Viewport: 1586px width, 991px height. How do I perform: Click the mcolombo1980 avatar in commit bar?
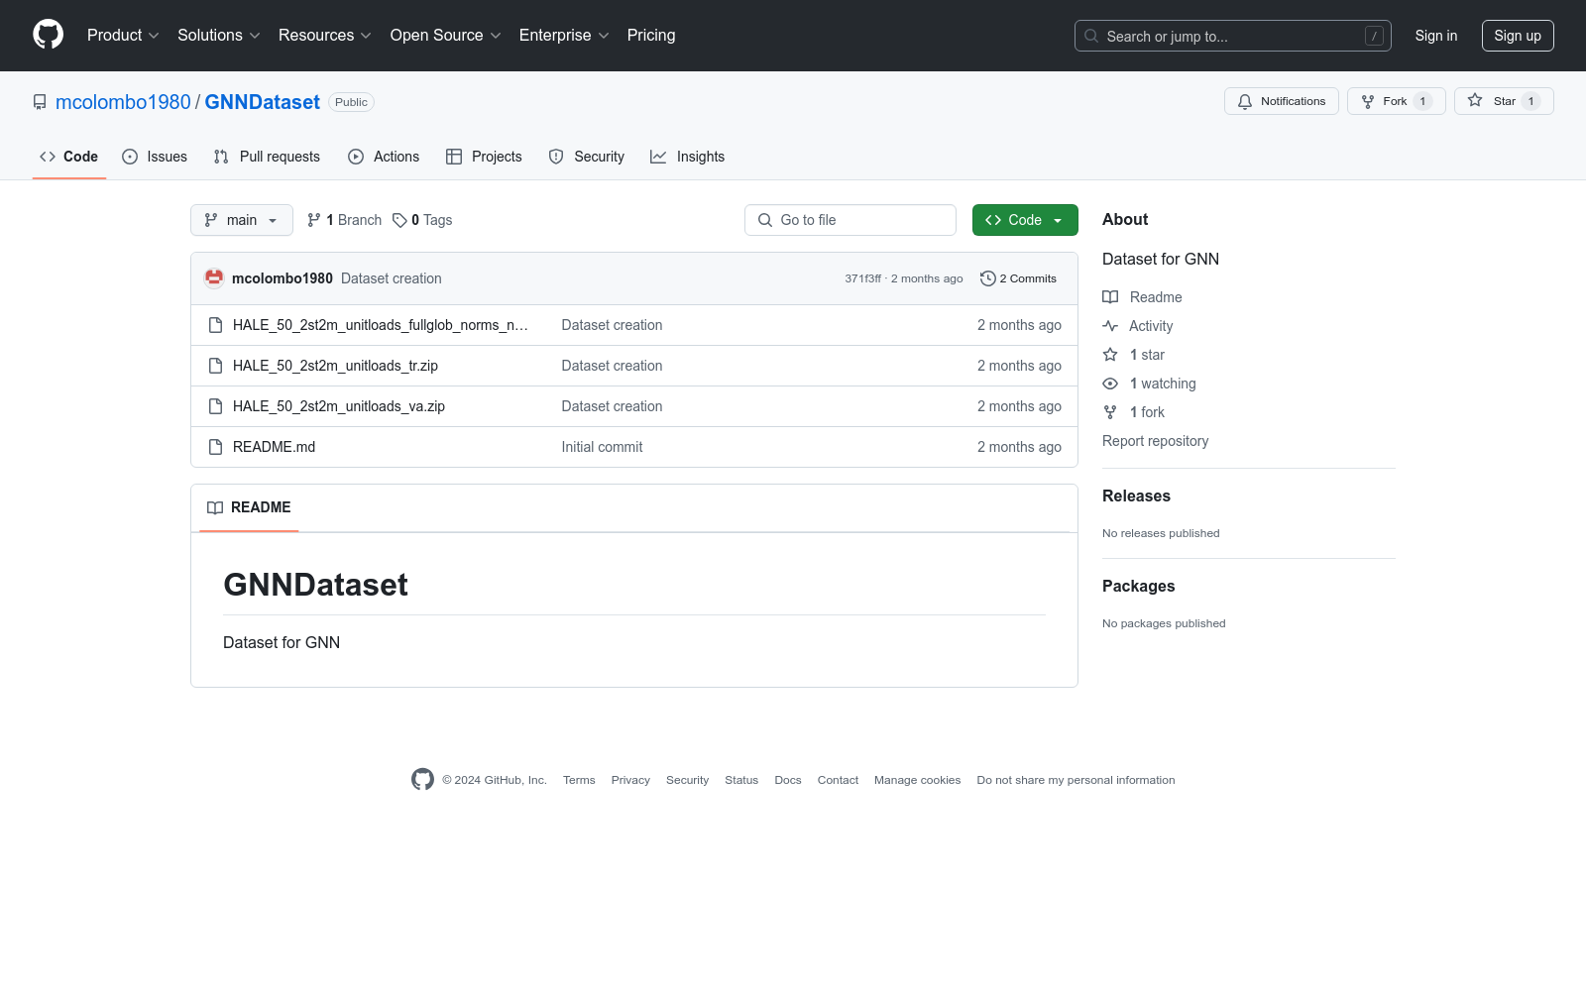coord(214,278)
